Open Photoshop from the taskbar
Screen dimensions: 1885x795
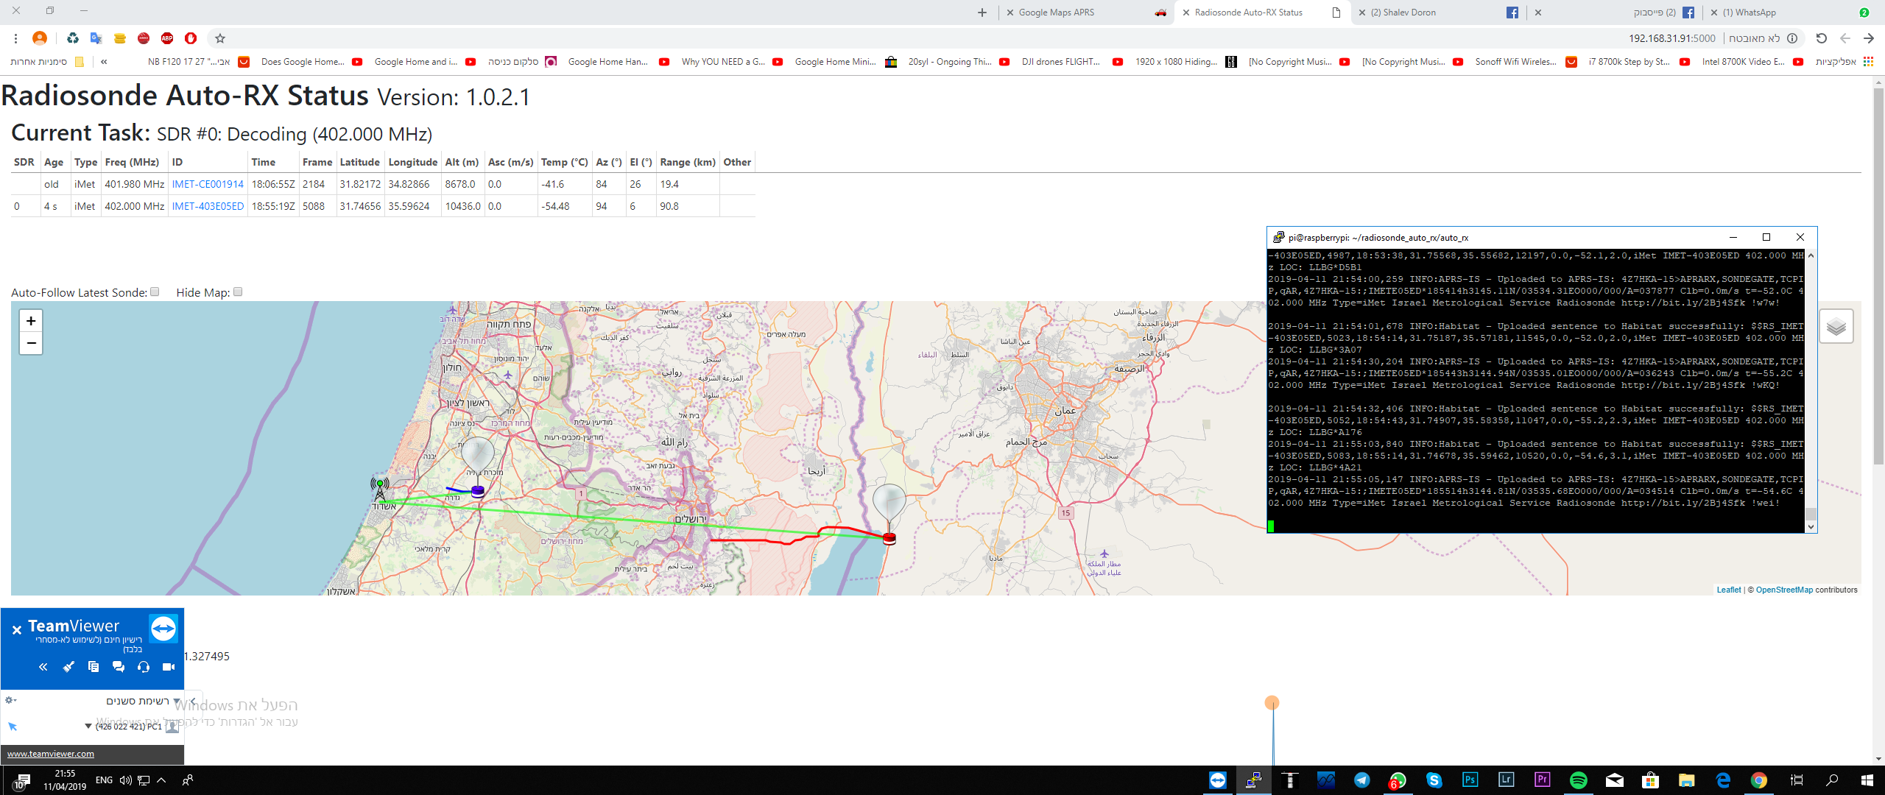(x=1470, y=780)
